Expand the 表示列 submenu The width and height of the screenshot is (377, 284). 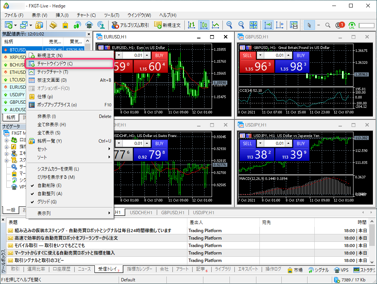pyautogui.click(x=69, y=213)
